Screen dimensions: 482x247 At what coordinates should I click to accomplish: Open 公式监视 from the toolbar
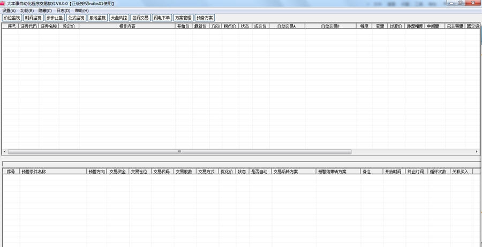tap(76, 18)
